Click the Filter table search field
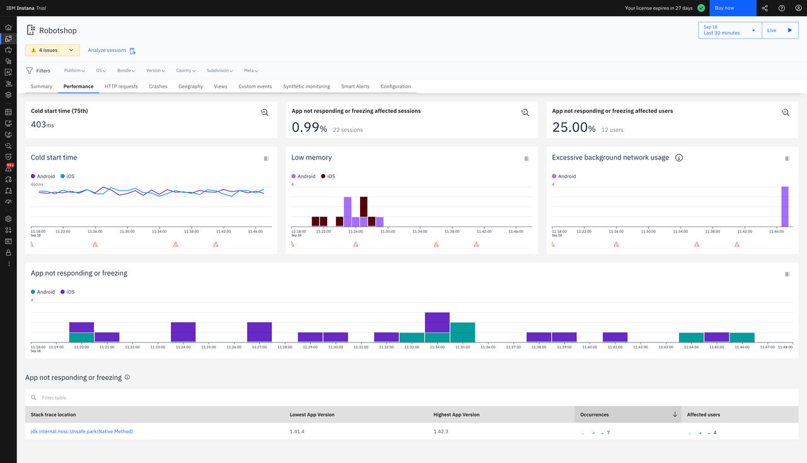The image size is (807, 463). pyautogui.click(x=412, y=397)
